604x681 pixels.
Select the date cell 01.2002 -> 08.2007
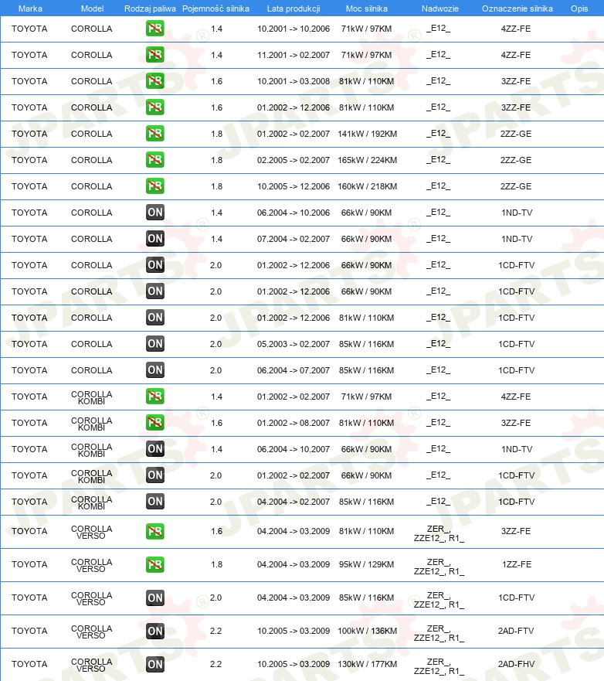click(x=294, y=423)
